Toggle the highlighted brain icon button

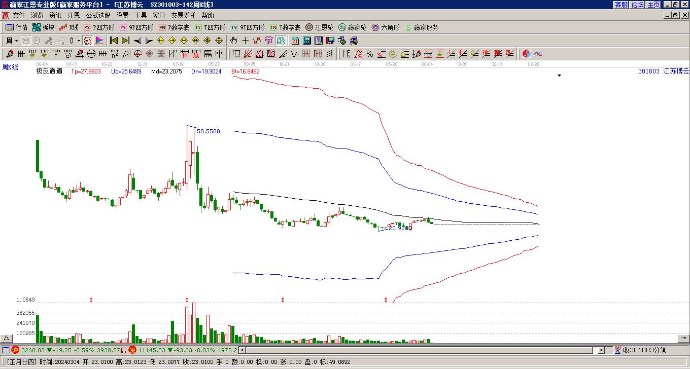pyautogui.click(x=281, y=41)
